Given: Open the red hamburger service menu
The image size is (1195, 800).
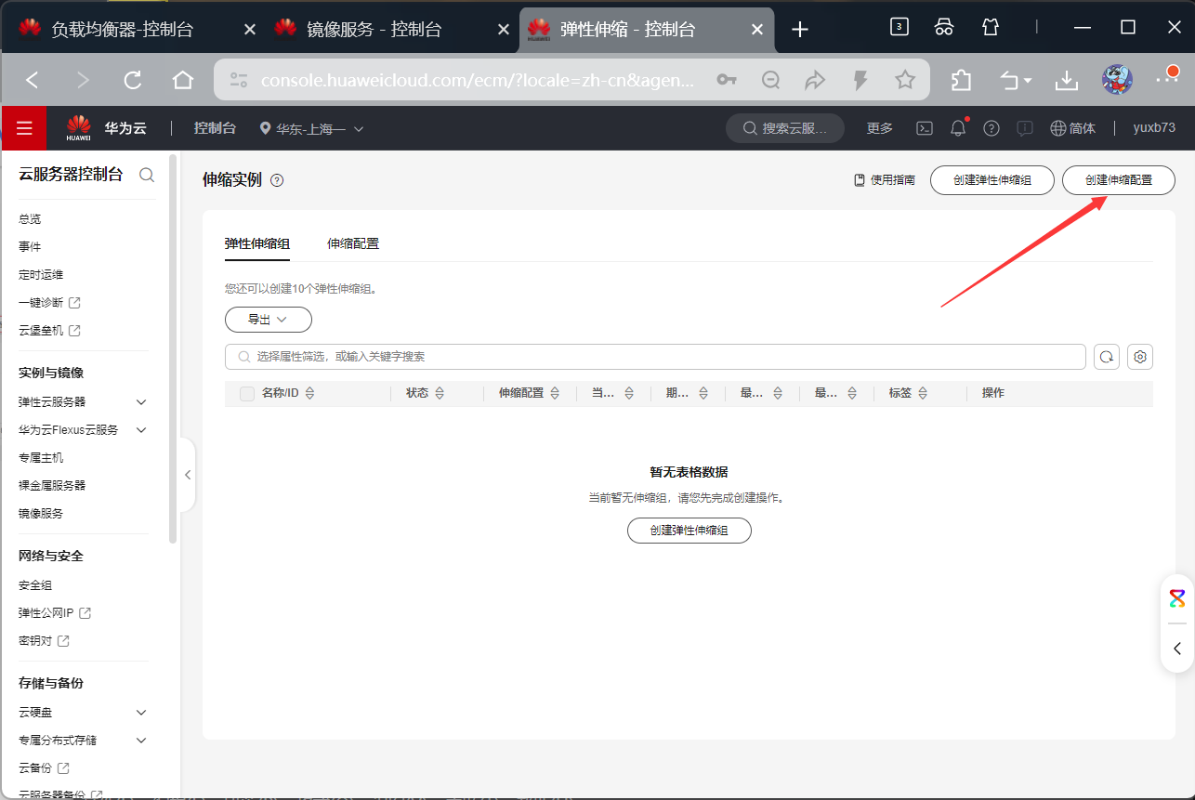Looking at the screenshot, I should click(x=24, y=128).
